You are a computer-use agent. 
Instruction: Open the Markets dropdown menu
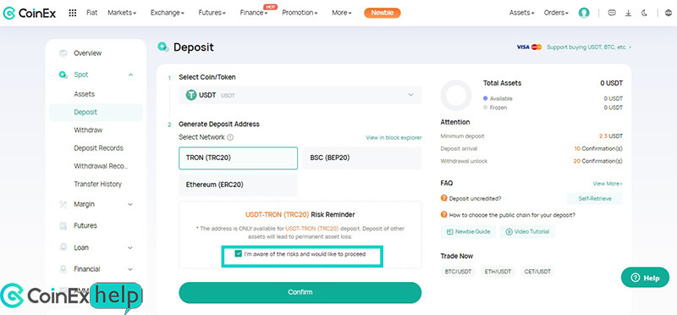click(x=122, y=13)
